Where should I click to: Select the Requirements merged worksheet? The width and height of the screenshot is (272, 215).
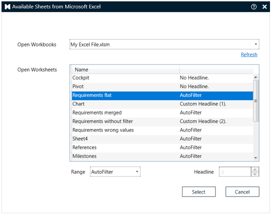point(162,112)
